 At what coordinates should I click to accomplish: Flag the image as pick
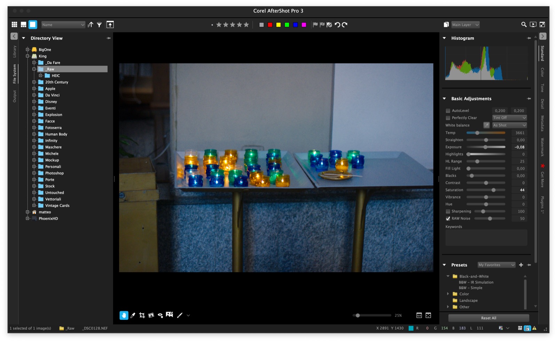tap(315, 25)
